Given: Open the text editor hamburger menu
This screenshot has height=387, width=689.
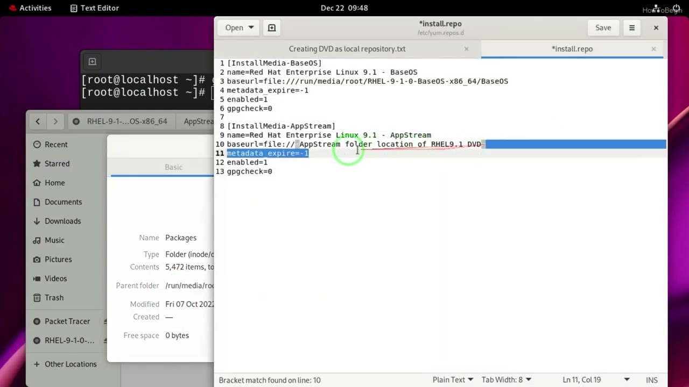Looking at the screenshot, I should [632, 28].
